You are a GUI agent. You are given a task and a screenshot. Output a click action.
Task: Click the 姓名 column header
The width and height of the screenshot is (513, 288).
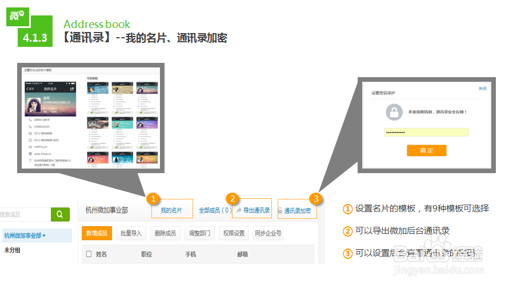pos(102,254)
